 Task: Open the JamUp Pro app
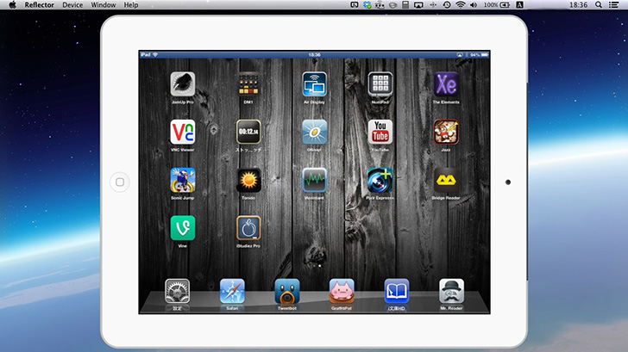pos(183,83)
